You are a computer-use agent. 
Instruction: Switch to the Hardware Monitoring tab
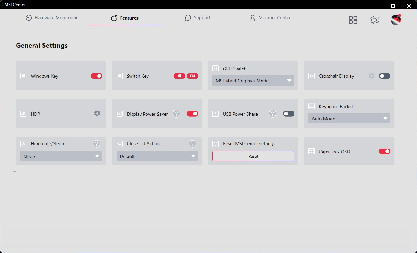(52, 18)
